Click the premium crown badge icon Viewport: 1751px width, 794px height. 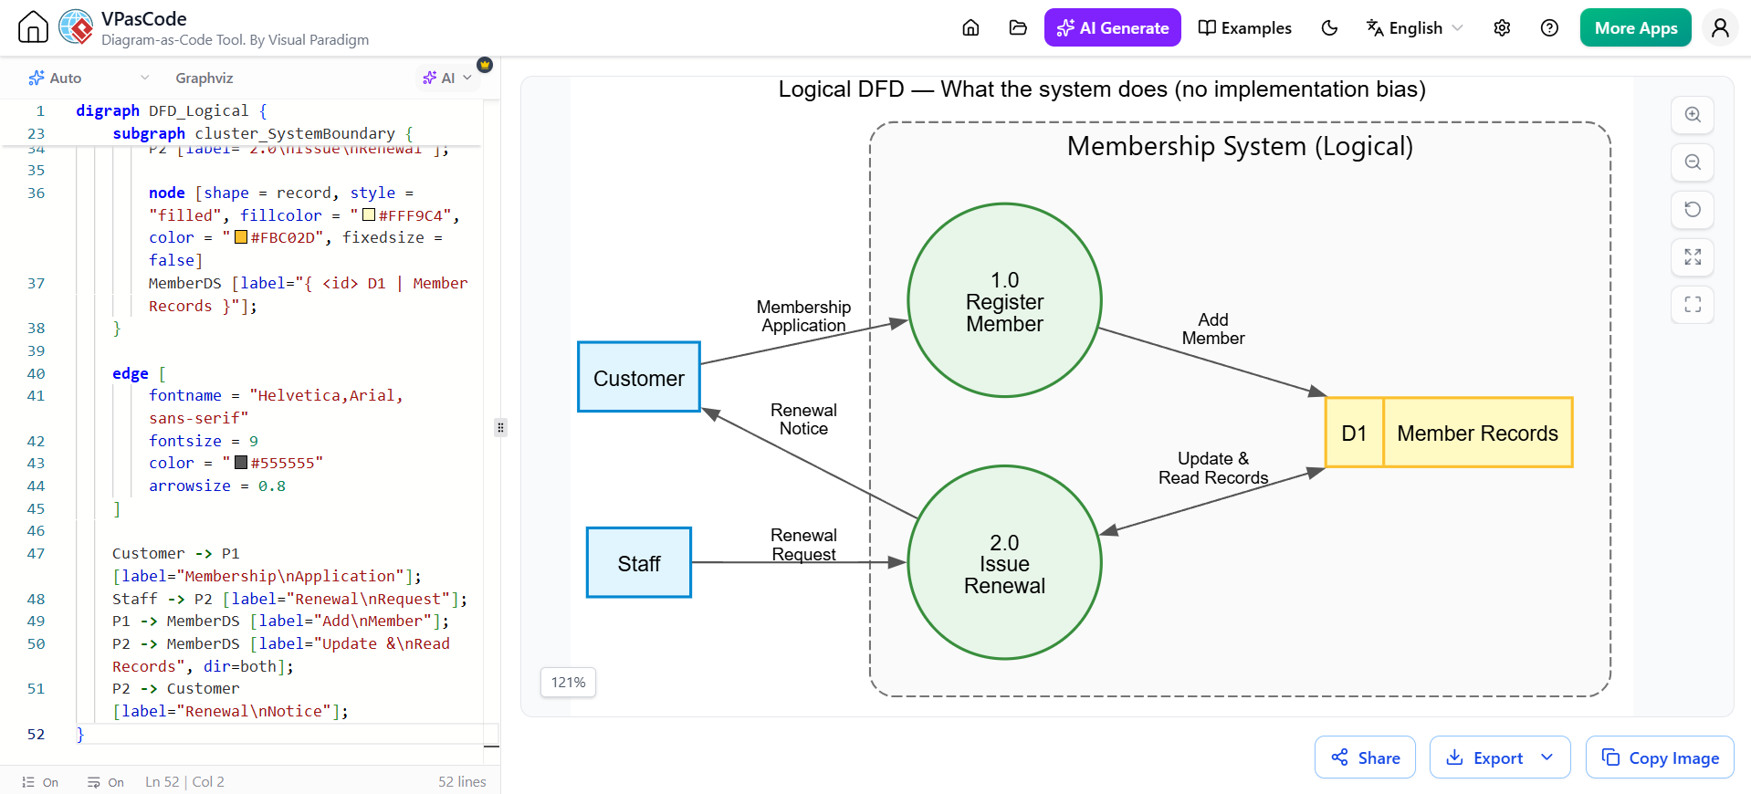click(485, 65)
